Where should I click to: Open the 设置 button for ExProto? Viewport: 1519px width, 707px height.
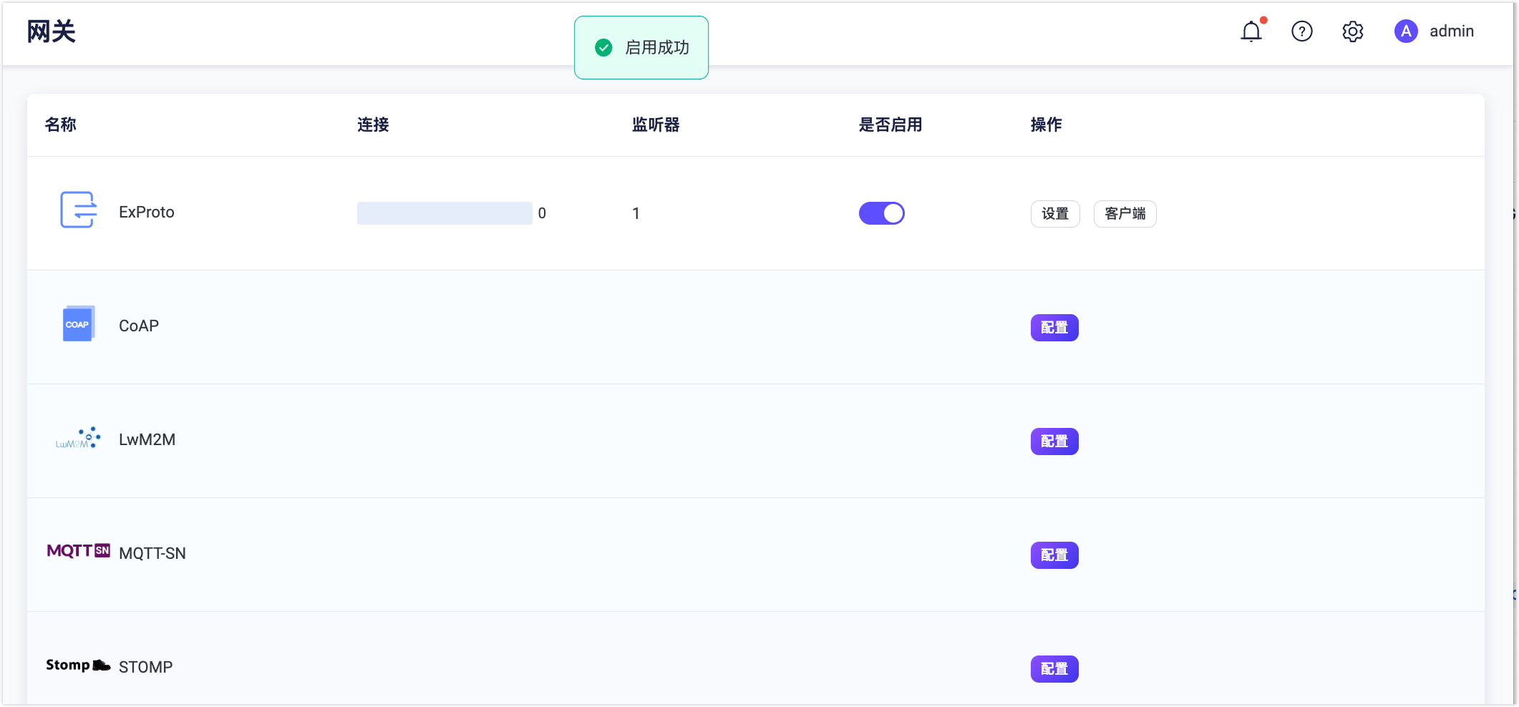point(1054,213)
